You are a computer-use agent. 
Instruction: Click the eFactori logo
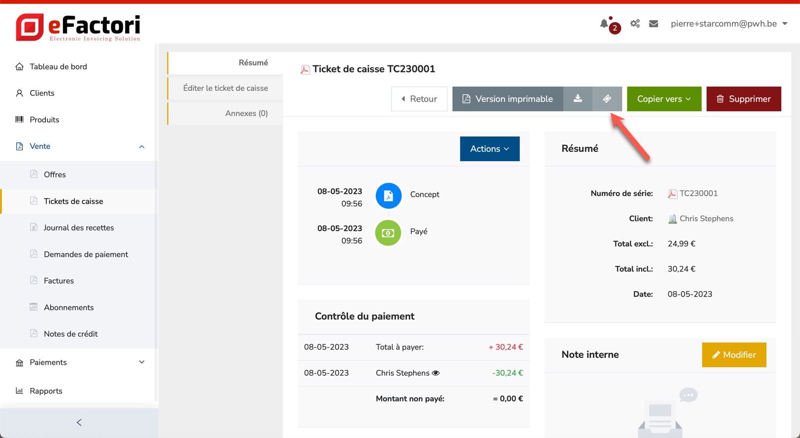click(78, 27)
